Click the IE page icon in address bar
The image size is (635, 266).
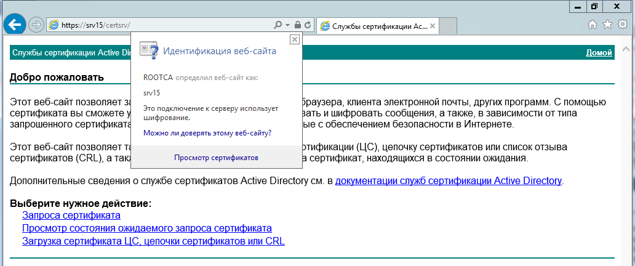53,25
